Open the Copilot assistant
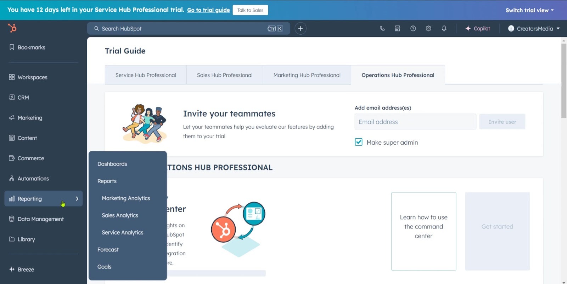Screen dimensions: 567x284 click(477, 29)
